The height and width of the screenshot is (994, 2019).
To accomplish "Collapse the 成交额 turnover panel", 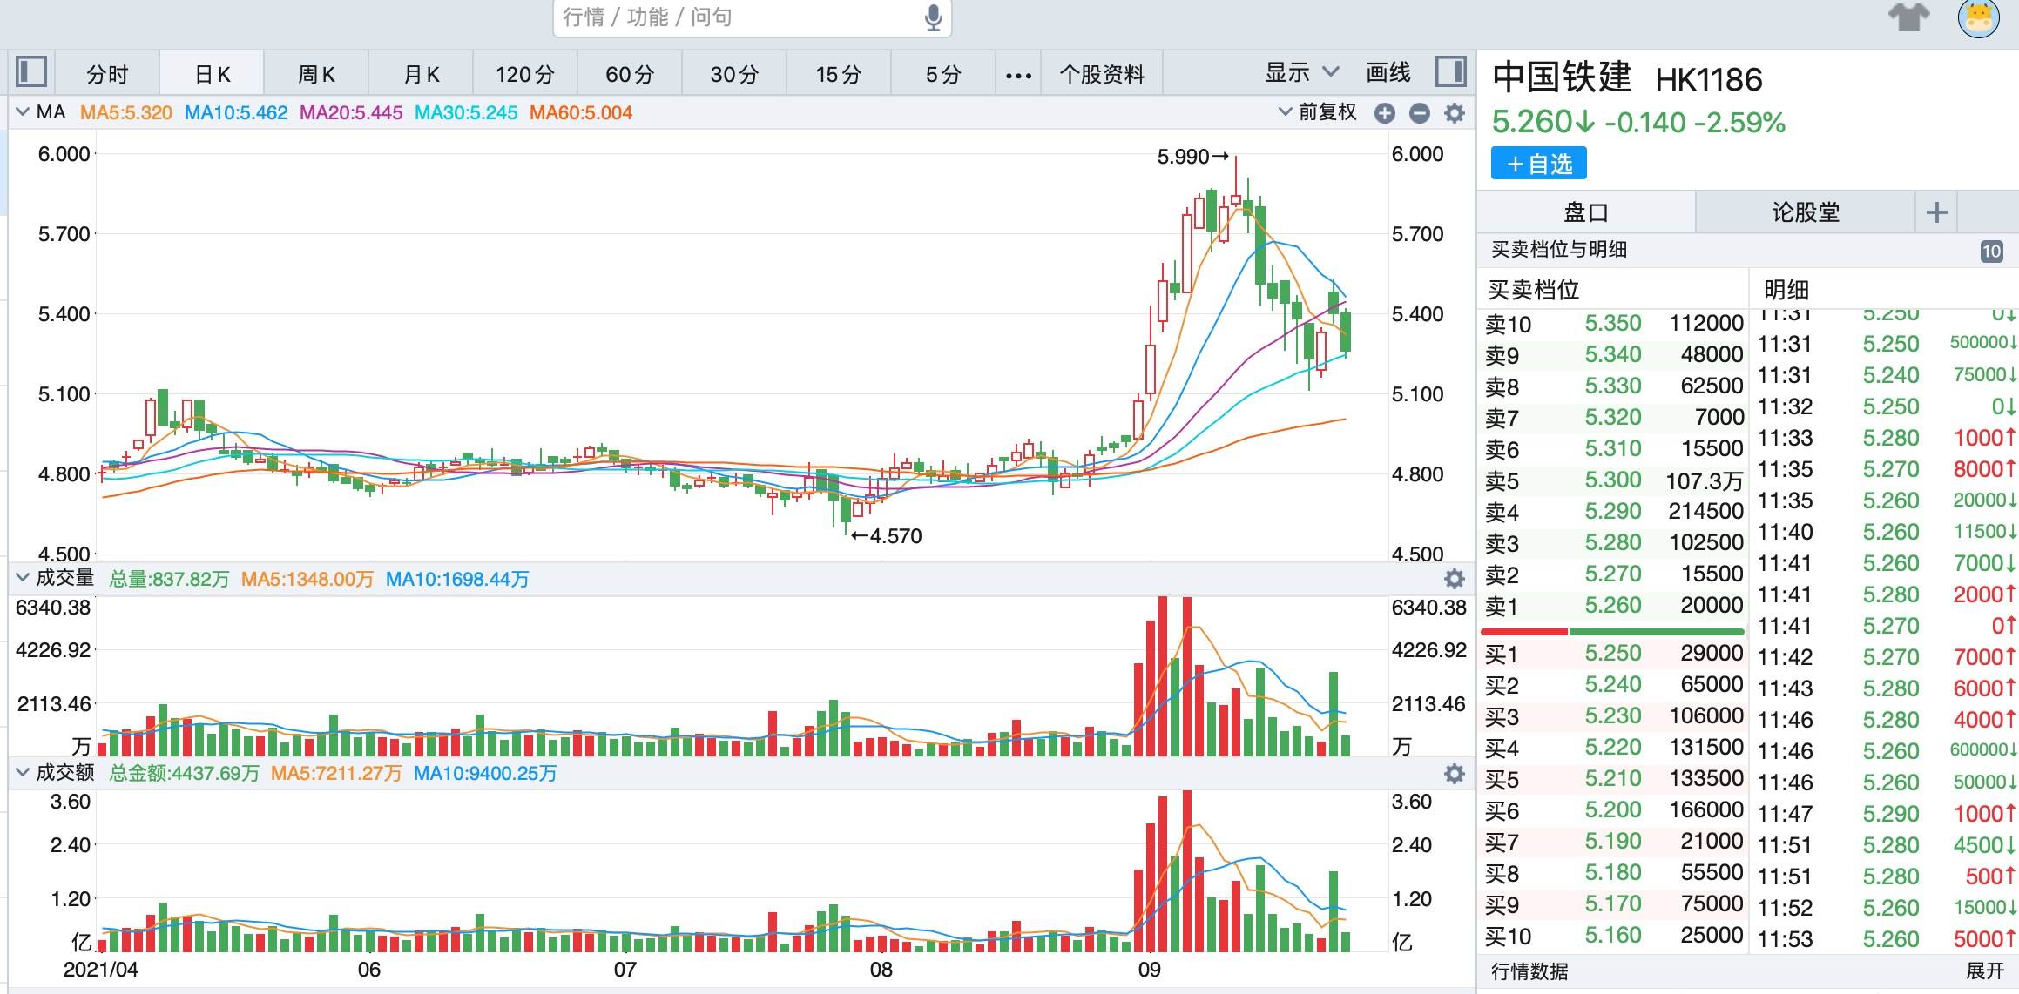I will pos(23,772).
